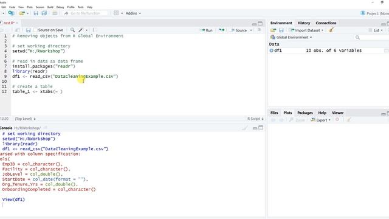389x219 pixels.
Task: Re-run the previous code region icon
Action: 221,30
